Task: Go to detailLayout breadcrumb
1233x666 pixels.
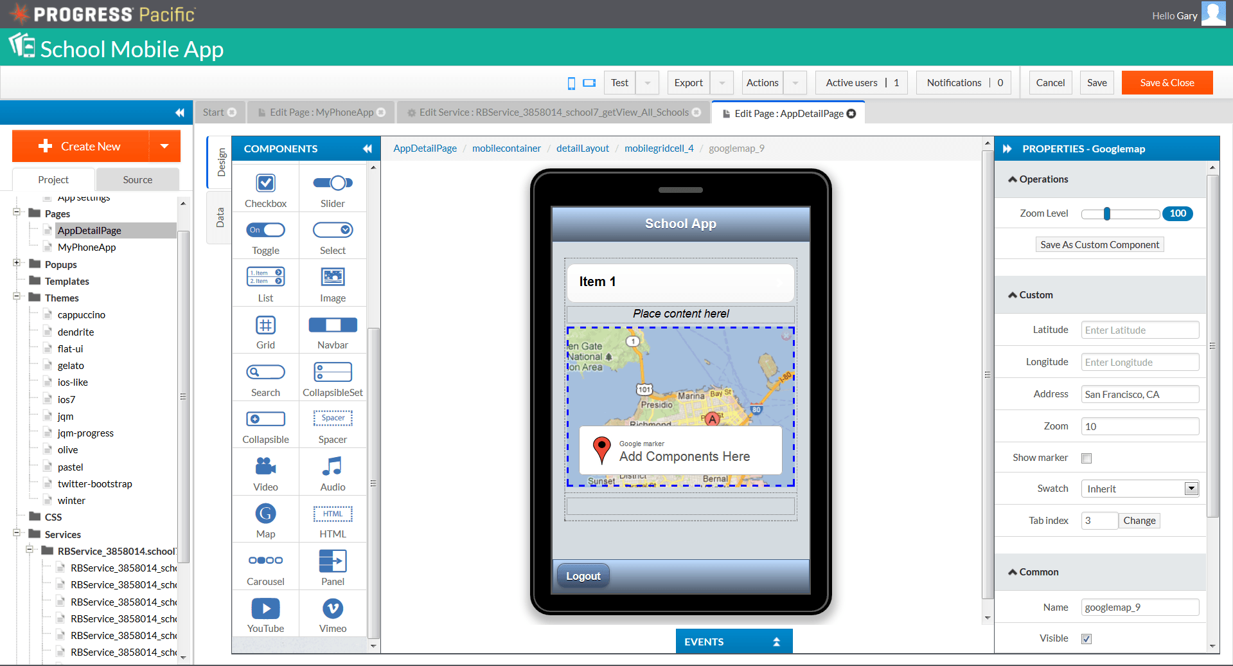Action: click(x=583, y=148)
